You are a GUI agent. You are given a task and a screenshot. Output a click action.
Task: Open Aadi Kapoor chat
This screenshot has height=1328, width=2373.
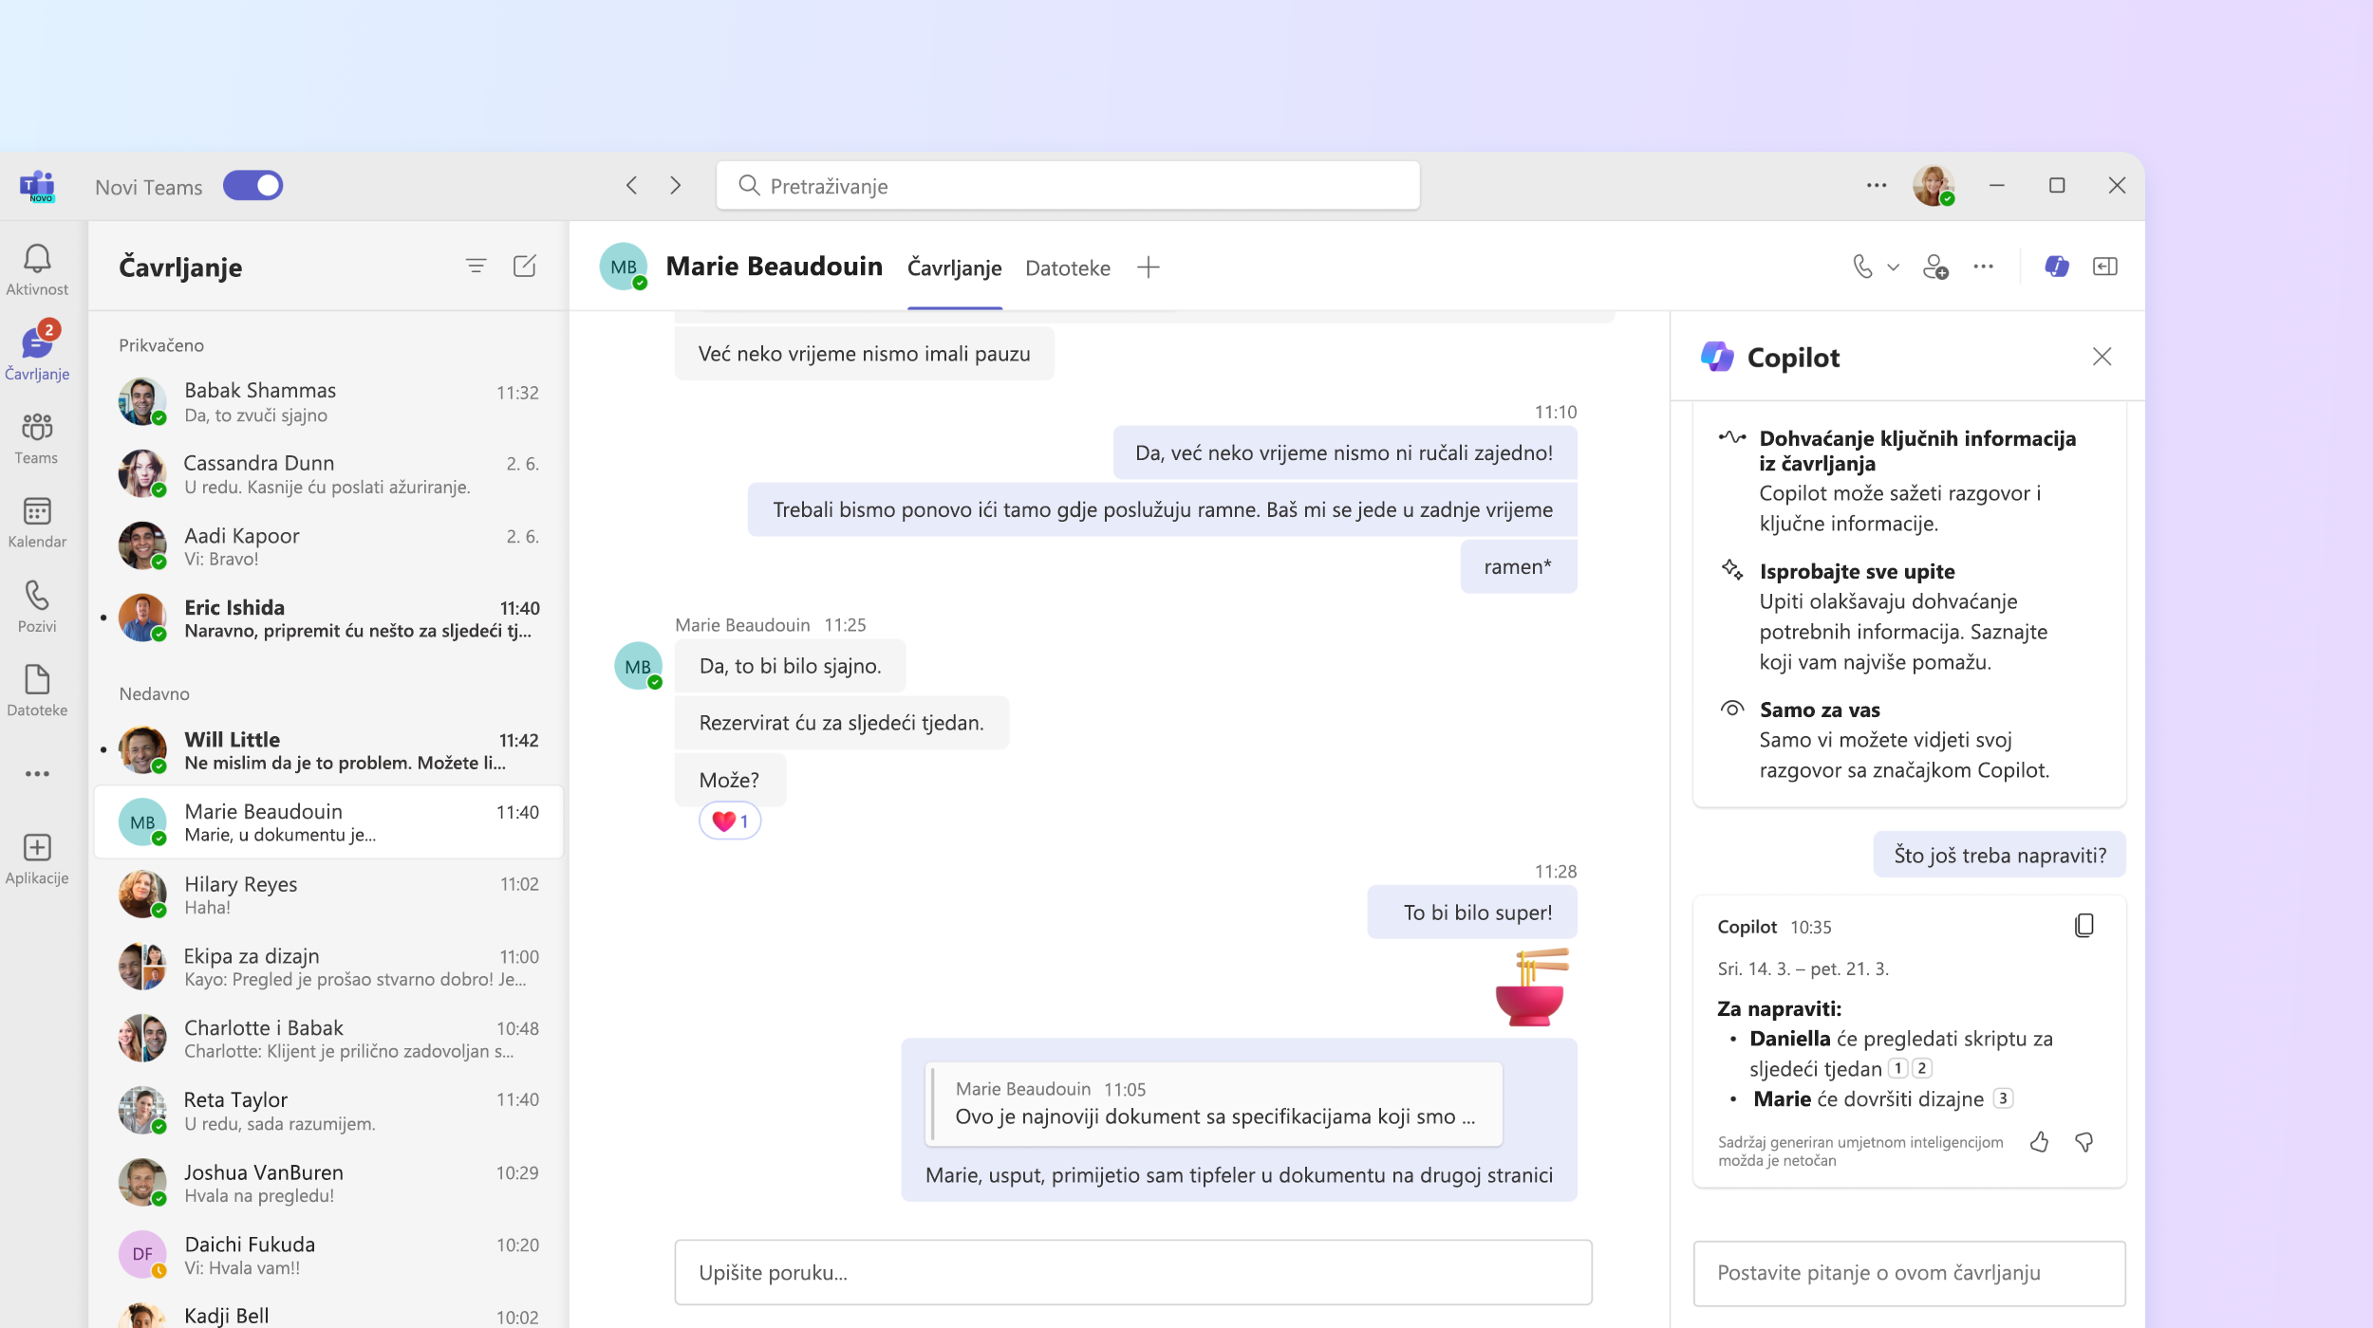click(328, 546)
